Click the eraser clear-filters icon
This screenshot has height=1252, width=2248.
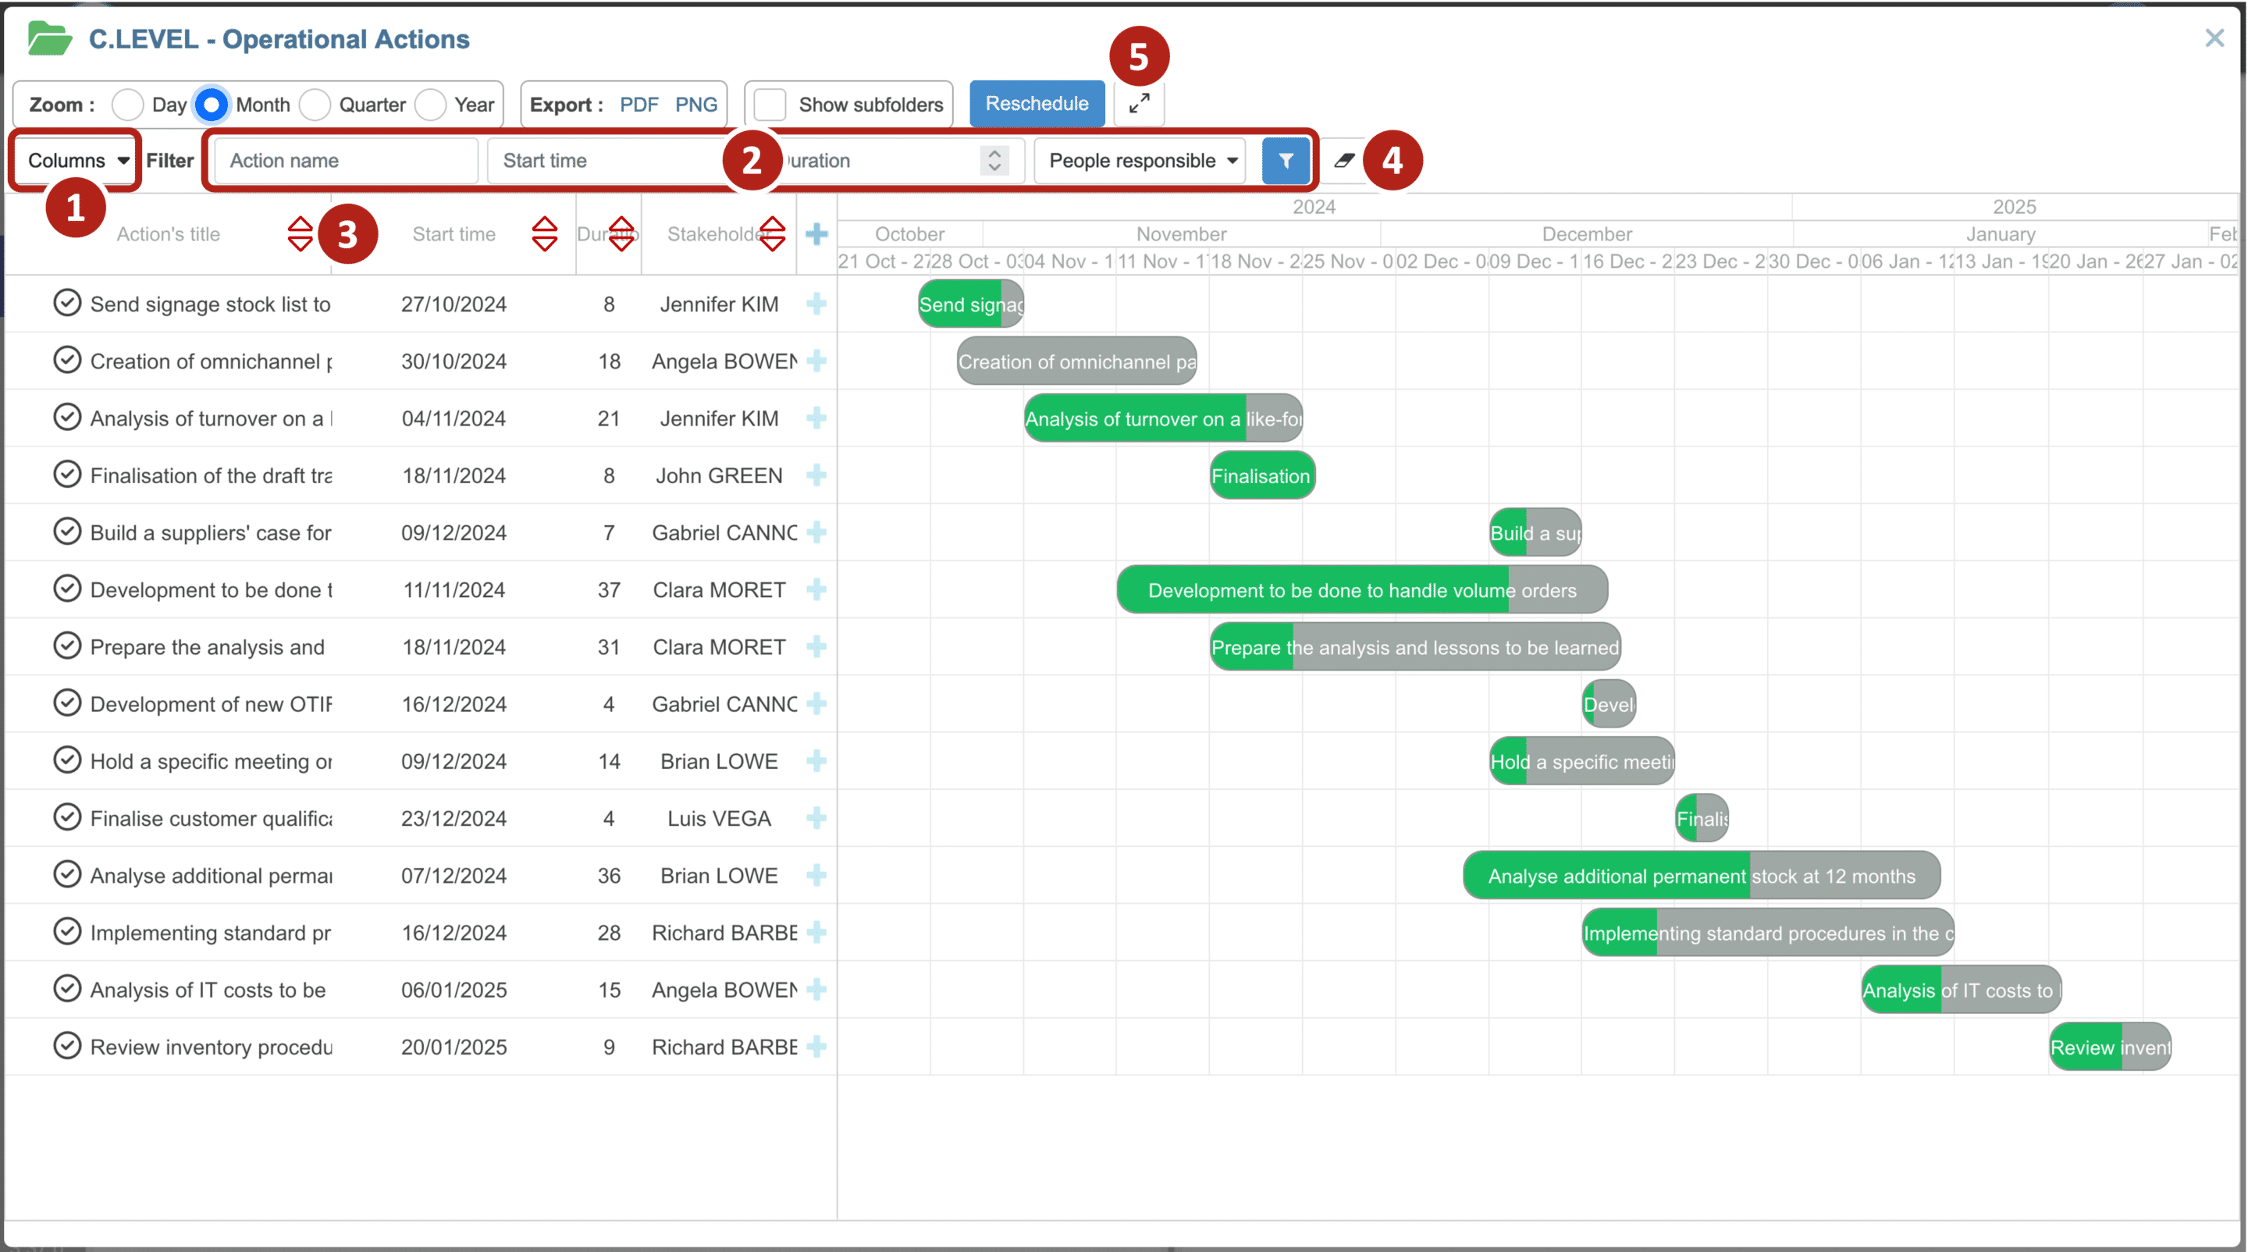[x=1344, y=161]
